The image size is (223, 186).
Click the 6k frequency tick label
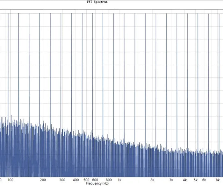pyautogui.click(x=204, y=180)
